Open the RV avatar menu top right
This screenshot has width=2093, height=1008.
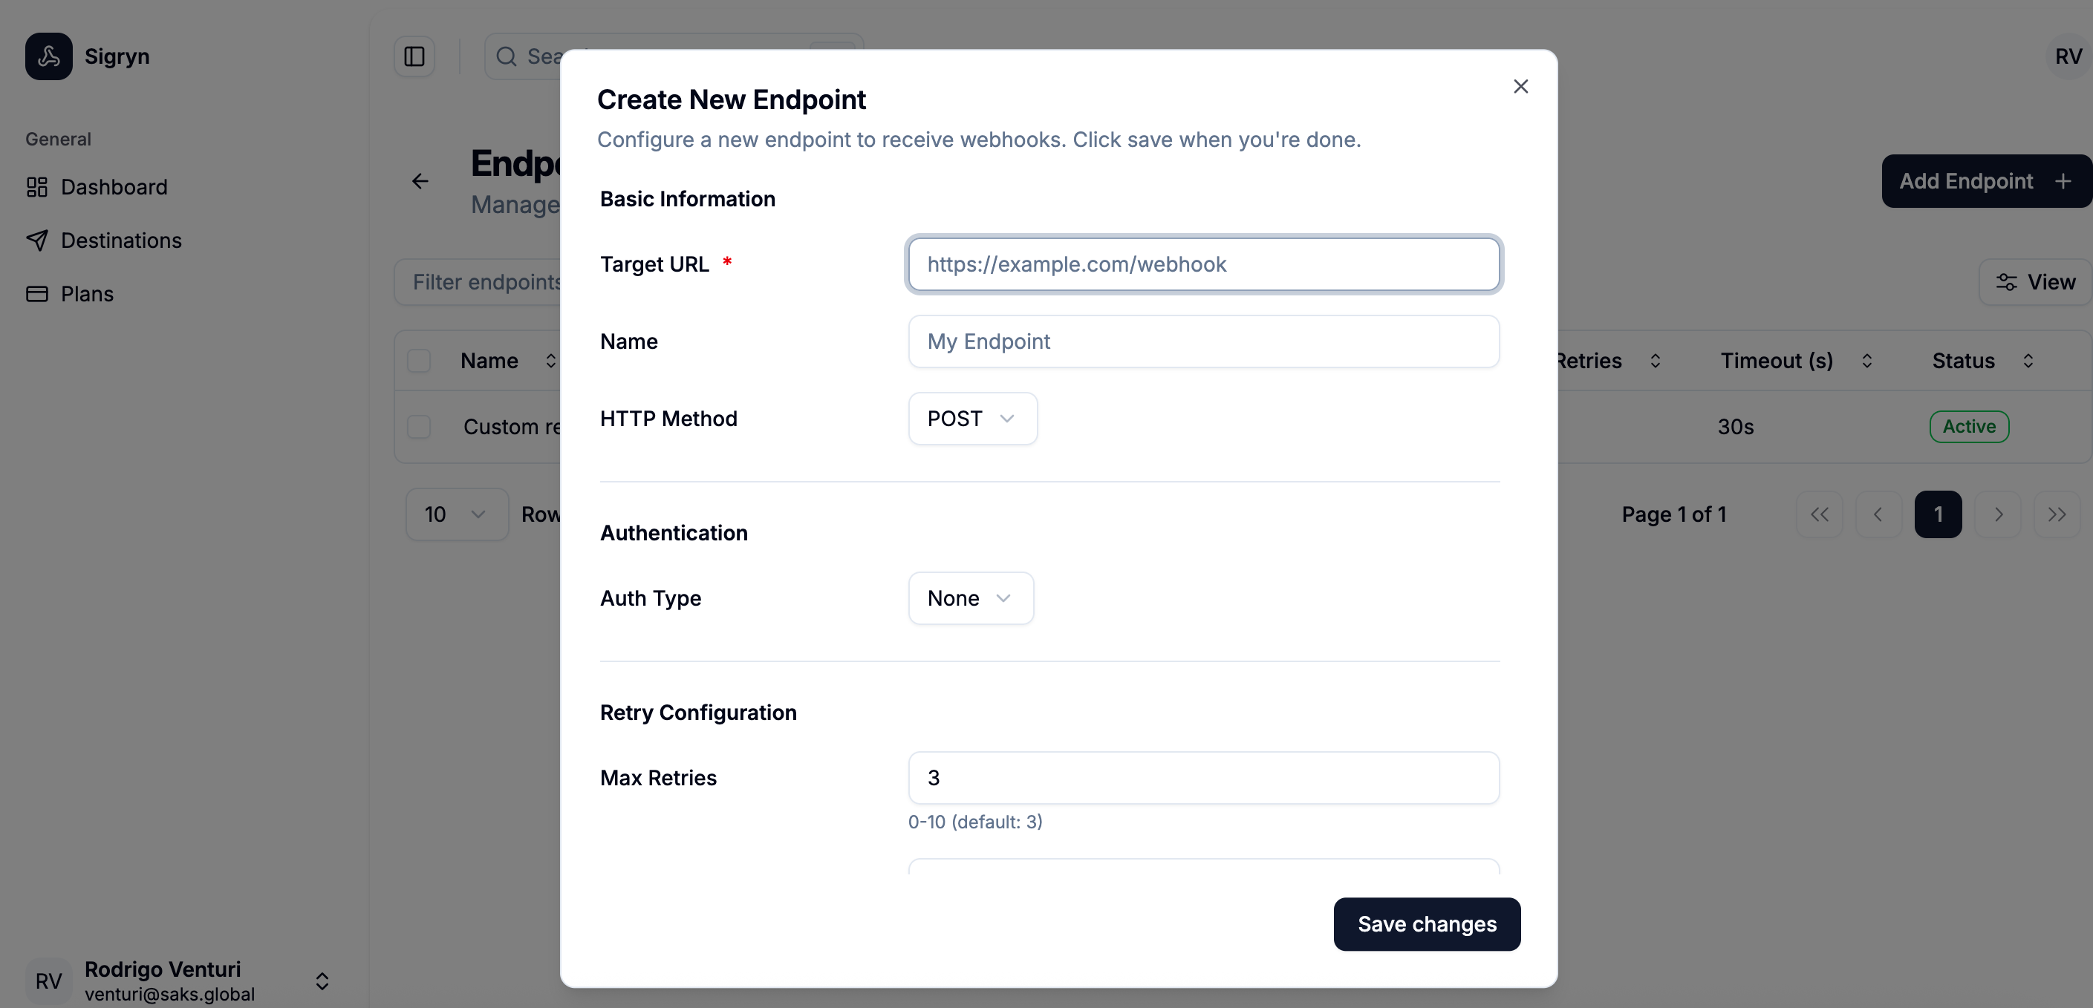coord(2066,56)
